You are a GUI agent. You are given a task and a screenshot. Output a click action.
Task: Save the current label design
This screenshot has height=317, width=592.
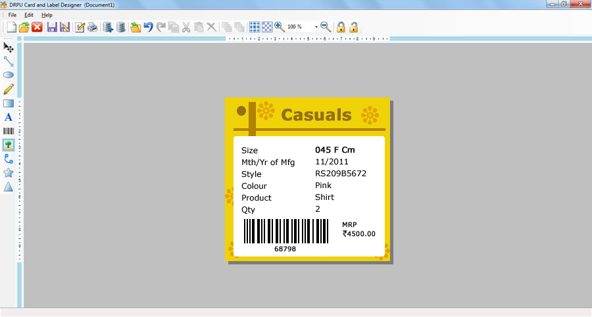[x=52, y=27]
